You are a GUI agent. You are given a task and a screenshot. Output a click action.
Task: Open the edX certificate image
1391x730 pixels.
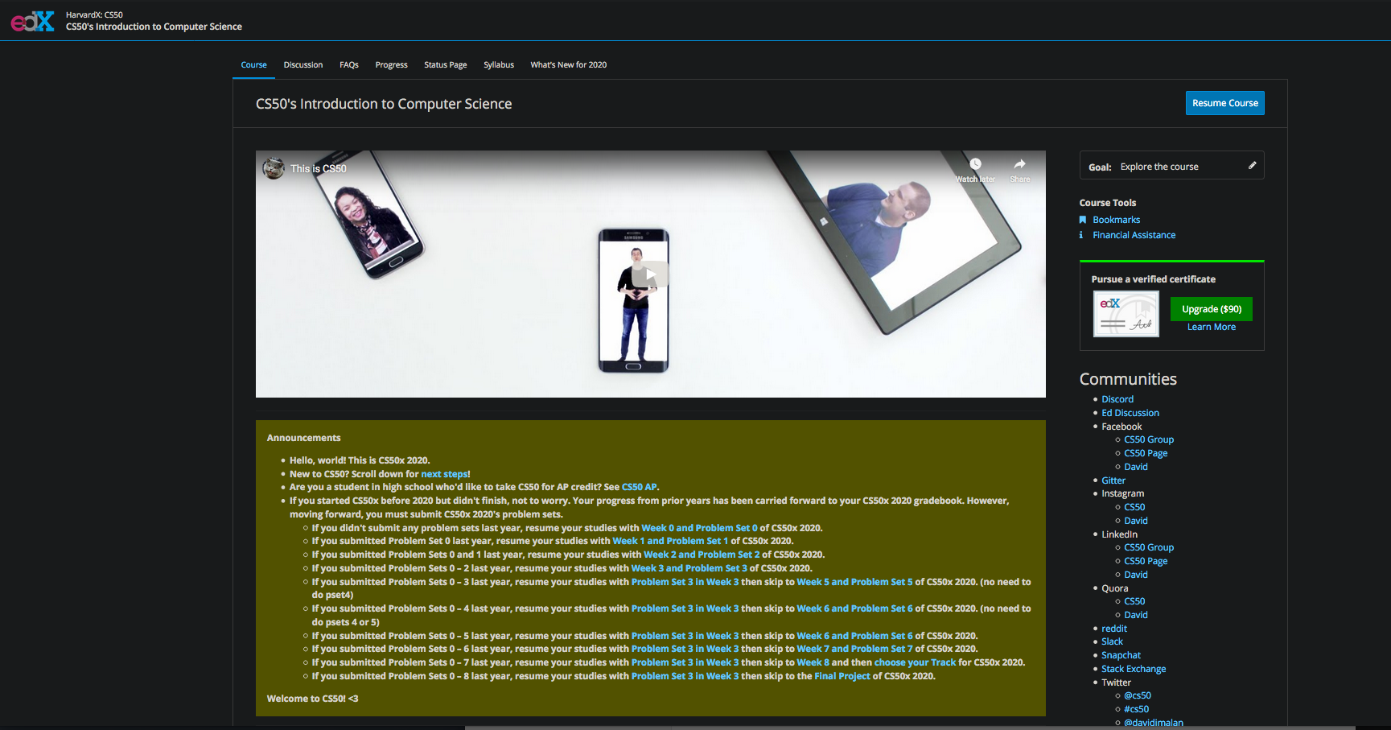[x=1126, y=314]
